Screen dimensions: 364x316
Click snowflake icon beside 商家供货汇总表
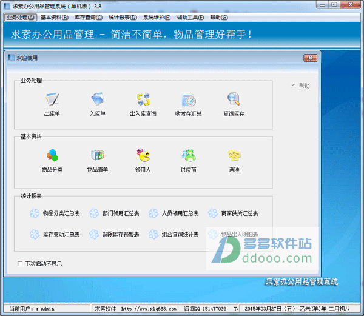[213, 213]
